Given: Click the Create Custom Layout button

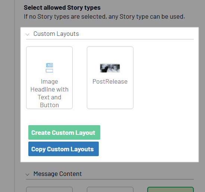Looking at the screenshot, I should click(x=64, y=132).
